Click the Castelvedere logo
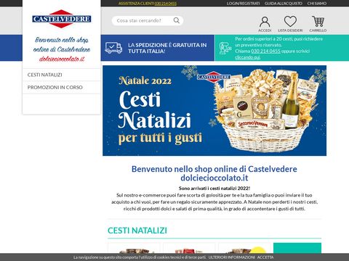Image resolution: width=349 pixels, height=261 pixels. pyautogui.click(x=62, y=19)
